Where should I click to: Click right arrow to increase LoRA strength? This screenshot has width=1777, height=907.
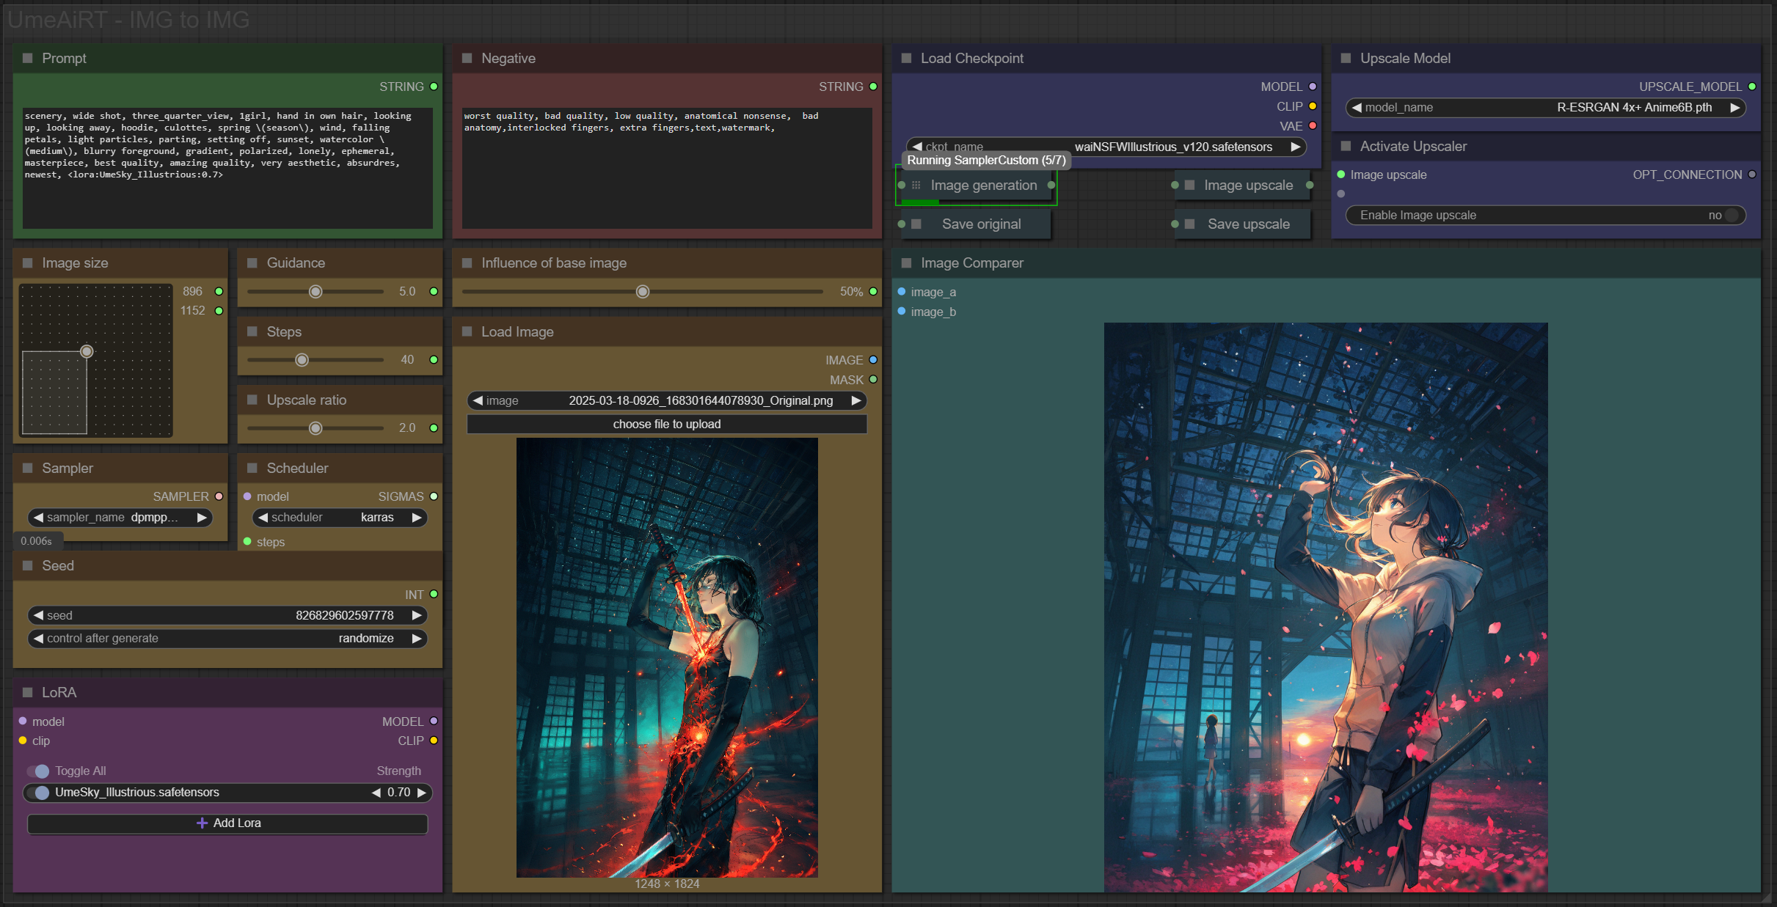click(422, 793)
